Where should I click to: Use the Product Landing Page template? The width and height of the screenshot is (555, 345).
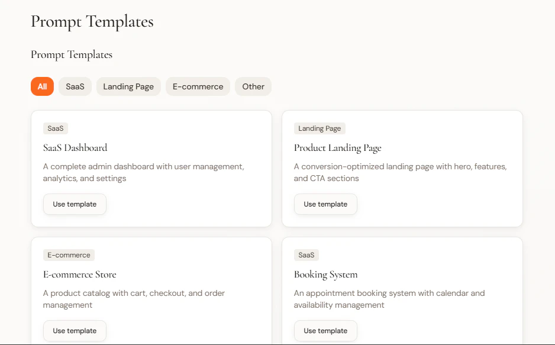pyautogui.click(x=325, y=204)
